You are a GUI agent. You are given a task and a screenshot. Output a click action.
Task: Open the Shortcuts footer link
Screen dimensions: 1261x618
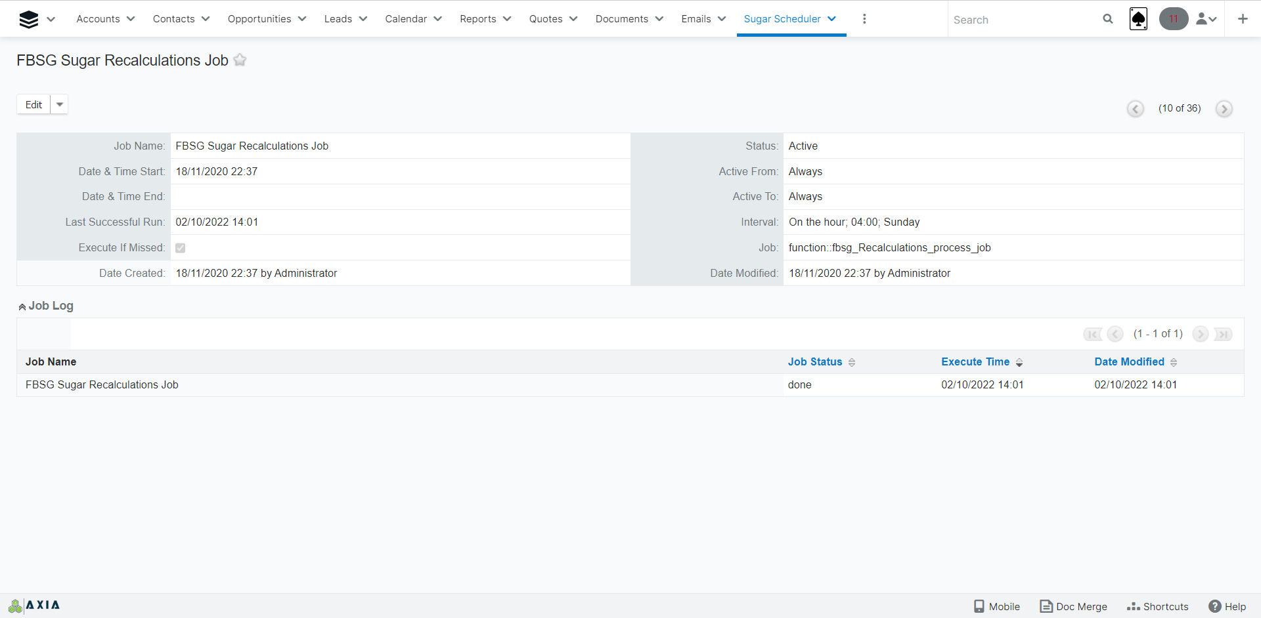pyautogui.click(x=1158, y=606)
